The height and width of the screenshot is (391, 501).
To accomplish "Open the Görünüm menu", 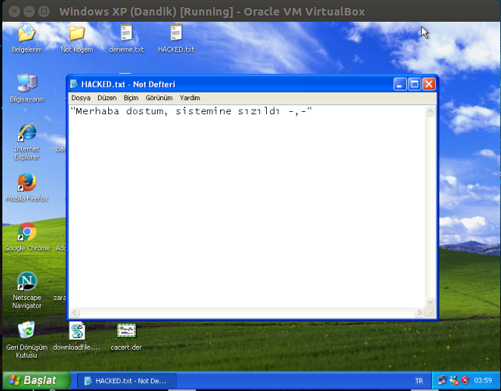I will coord(159,98).
